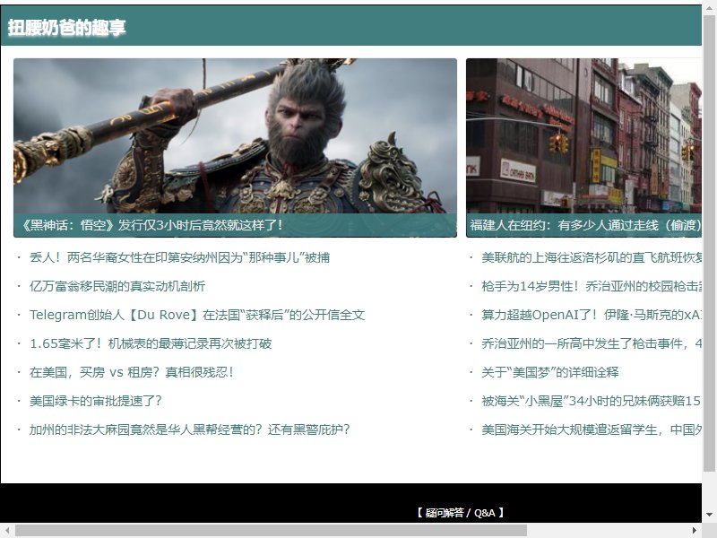Open article 被海关"小黑屋"34小时
The width and height of the screenshot is (717, 538).
(x=592, y=401)
